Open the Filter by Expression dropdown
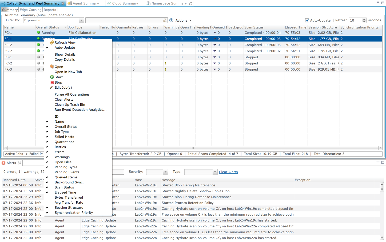Viewport: 386px width, 242px height. [81, 20]
